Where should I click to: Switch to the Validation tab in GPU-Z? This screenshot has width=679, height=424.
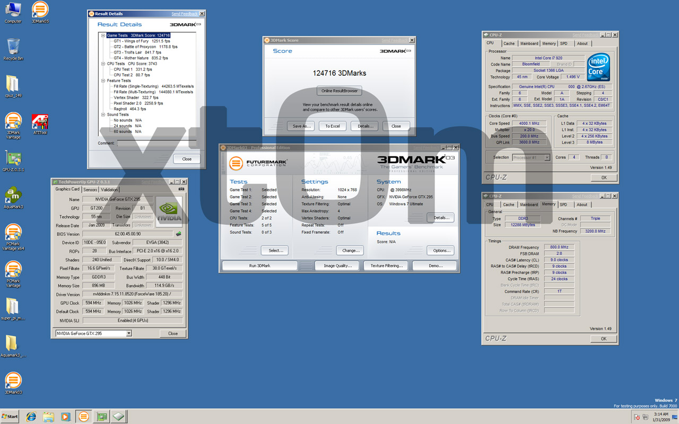click(109, 189)
